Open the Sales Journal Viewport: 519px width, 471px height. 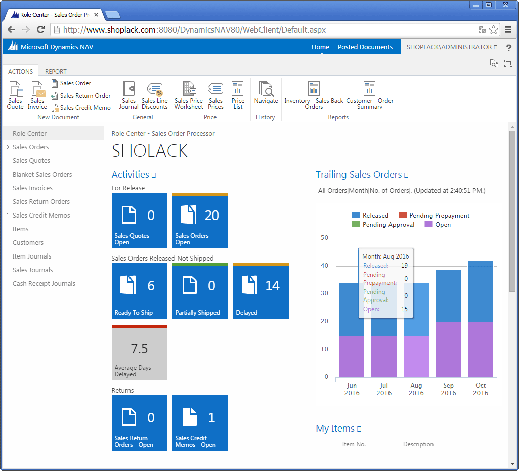[129, 95]
